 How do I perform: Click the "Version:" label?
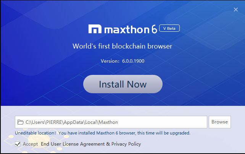pos(111,61)
